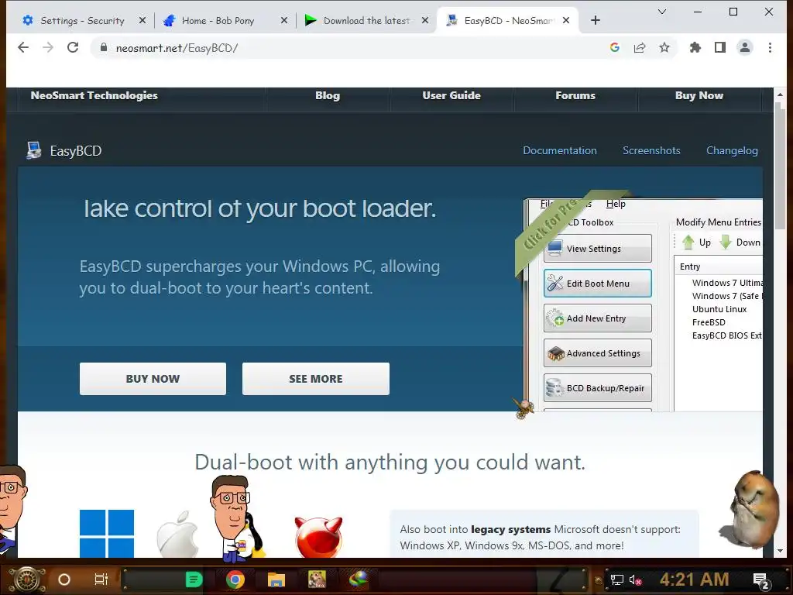Viewport: 793px width, 595px height.
Task: Click Advanced Settings in preview
Action: pos(598,353)
